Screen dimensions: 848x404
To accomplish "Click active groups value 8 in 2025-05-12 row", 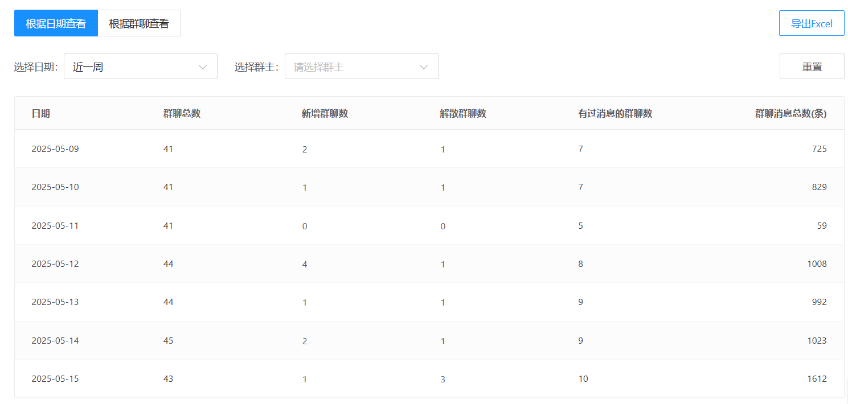I will click(x=580, y=264).
